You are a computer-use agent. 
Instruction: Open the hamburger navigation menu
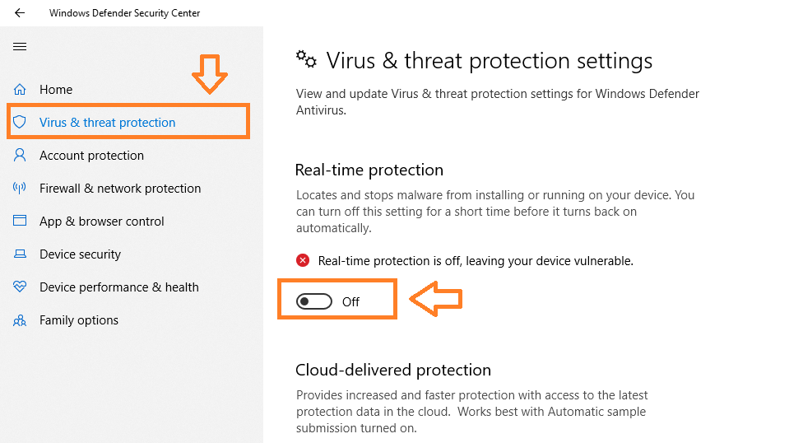pos(20,47)
